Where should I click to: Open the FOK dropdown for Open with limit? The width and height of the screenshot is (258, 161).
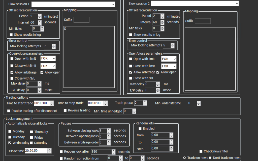[48, 58]
